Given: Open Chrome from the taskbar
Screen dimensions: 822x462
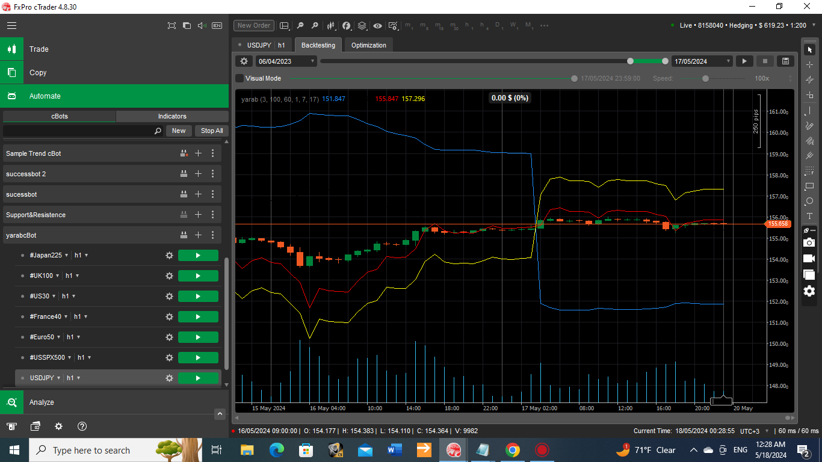Looking at the screenshot, I should pyautogui.click(x=513, y=450).
